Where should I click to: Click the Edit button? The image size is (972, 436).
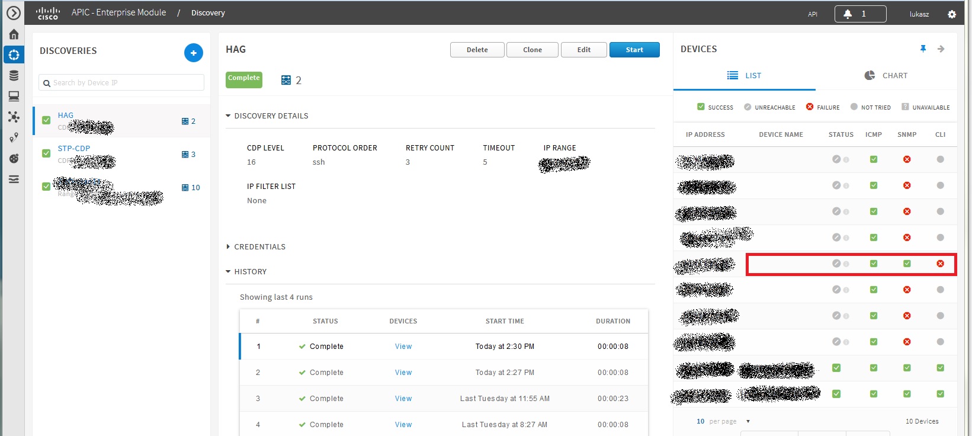584,50
